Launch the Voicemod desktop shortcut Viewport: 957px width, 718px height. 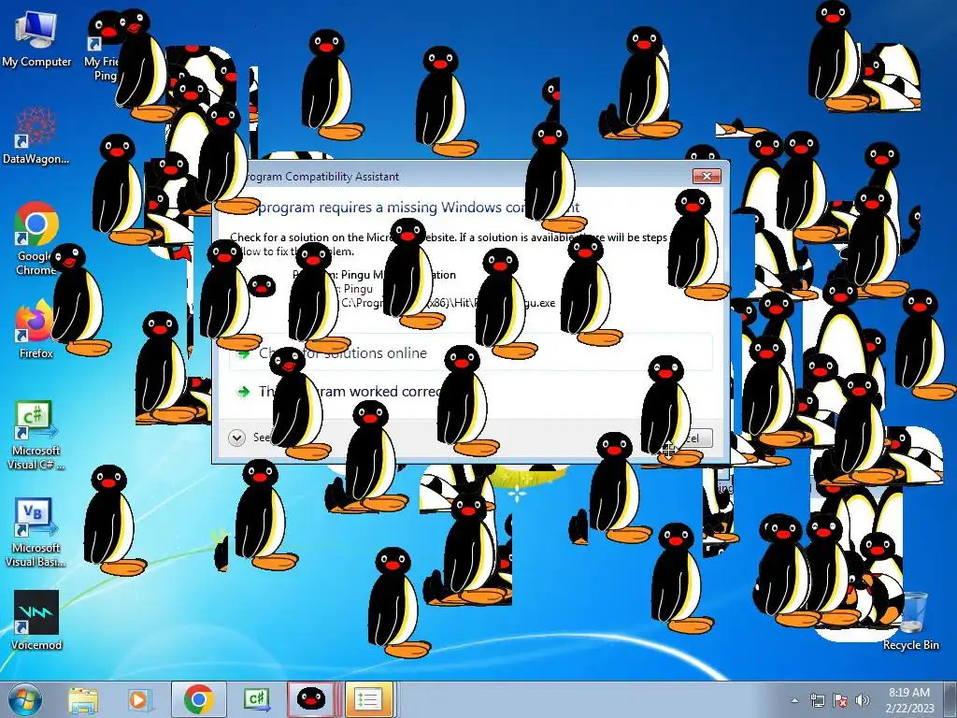36,620
